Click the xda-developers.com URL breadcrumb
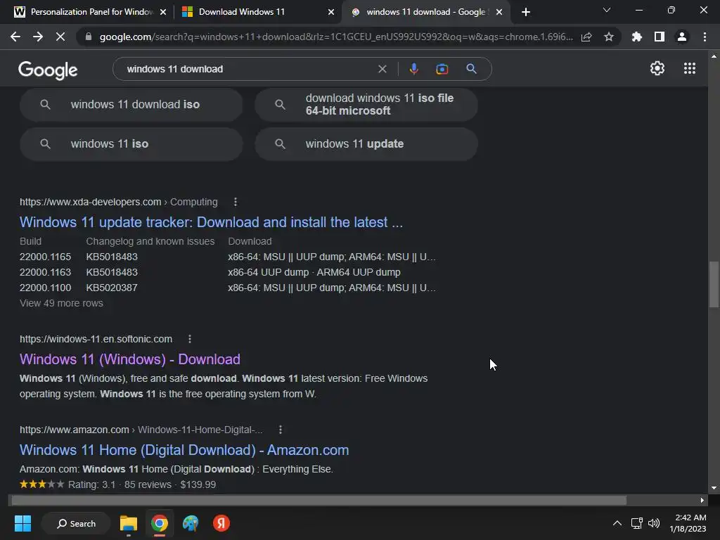 point(118,202)
